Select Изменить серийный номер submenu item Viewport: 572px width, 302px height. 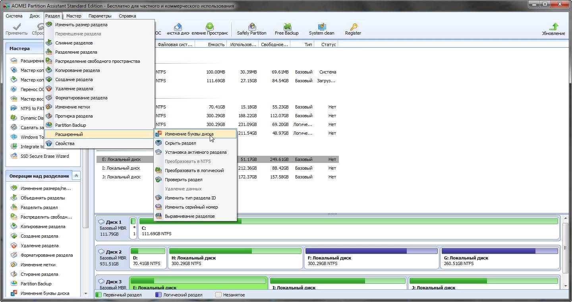point(195,207)
